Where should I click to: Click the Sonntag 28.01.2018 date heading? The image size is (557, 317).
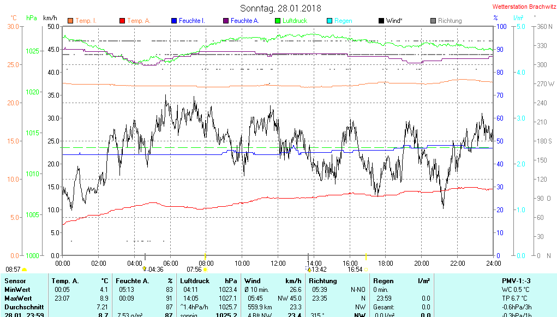[280, 8]
